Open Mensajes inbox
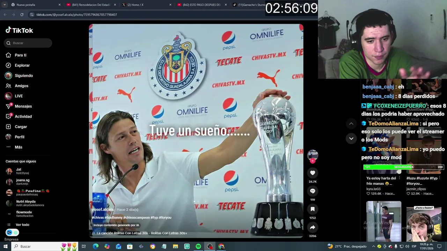Image resolution: width=447 pixels, height=251 pixels. pyautogui.click(x=19, y=106)
